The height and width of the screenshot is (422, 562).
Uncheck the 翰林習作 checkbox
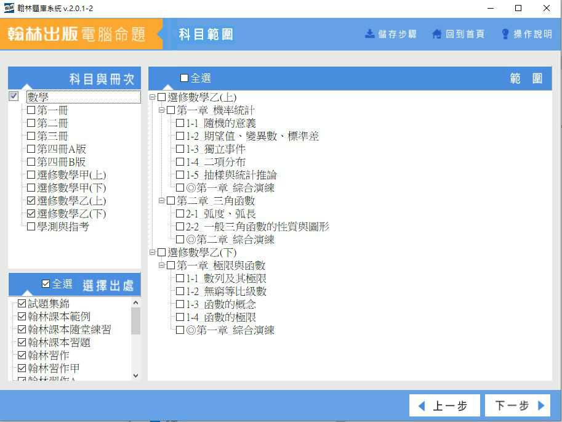click(x=22, y=355)
